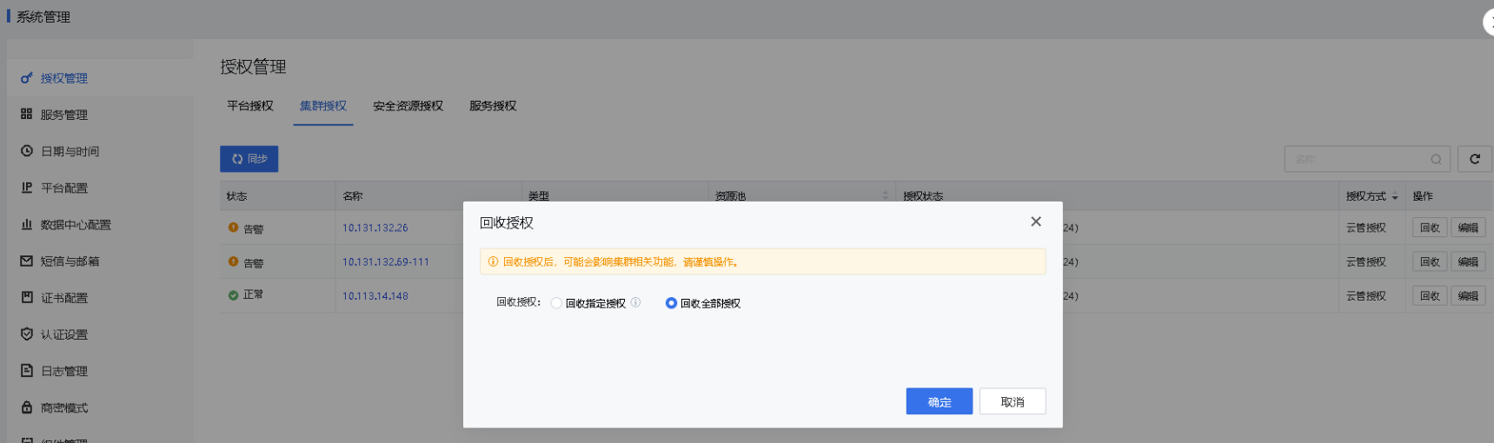The width and height of the screenshot is (1494, 443).
Task: Select the 回收指定授权 radio option
Action: pos(556,303)
